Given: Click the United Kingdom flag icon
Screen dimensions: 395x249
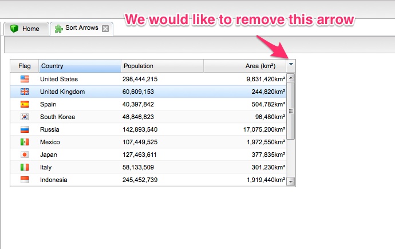Looking at the screenshot, I should point(25,92).
